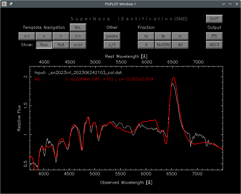Jump to last template with >> button

click(x=78, y=36)
